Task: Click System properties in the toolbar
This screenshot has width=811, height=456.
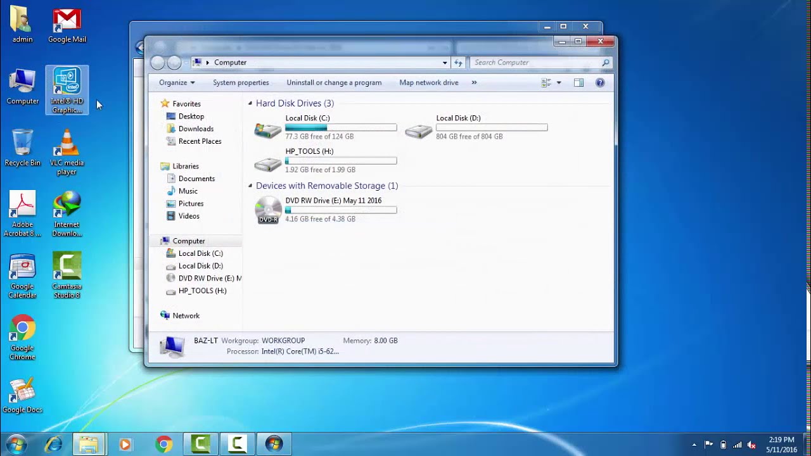Action: pos(241,82)
